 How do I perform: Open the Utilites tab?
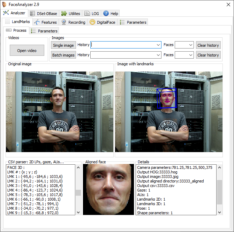70,14
